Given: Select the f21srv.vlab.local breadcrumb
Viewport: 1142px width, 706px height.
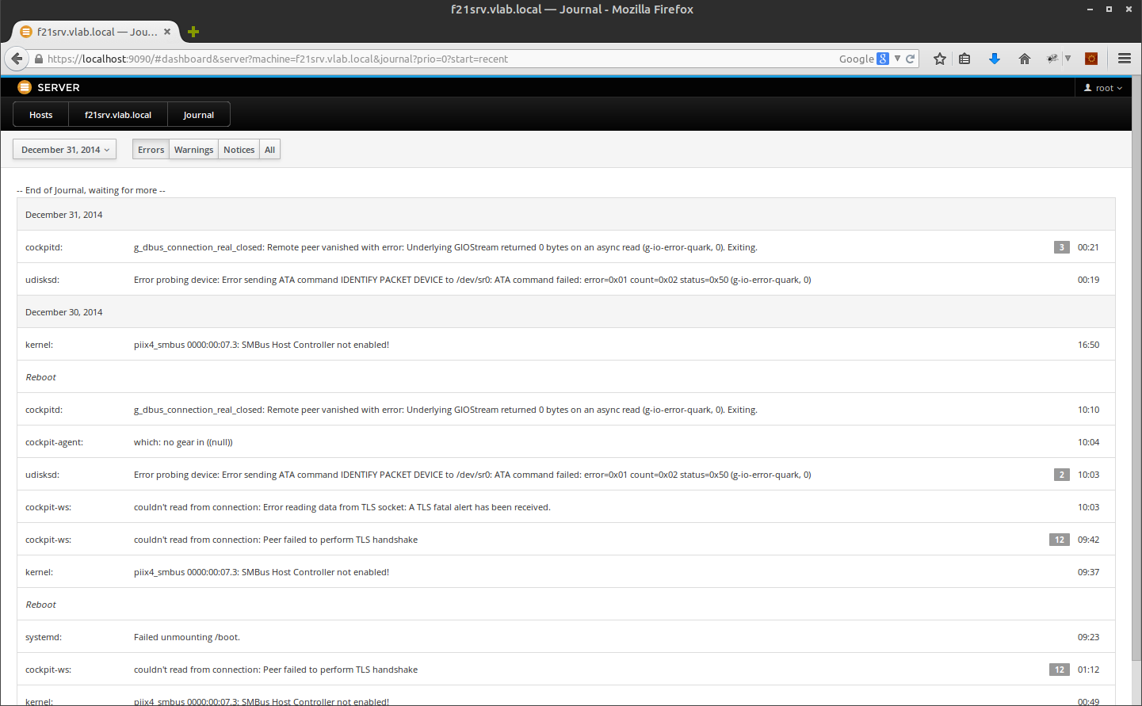Looking at the screenshot, I should point(118,115).
